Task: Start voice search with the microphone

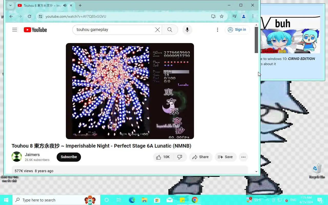Action: [x=187, y=30]
